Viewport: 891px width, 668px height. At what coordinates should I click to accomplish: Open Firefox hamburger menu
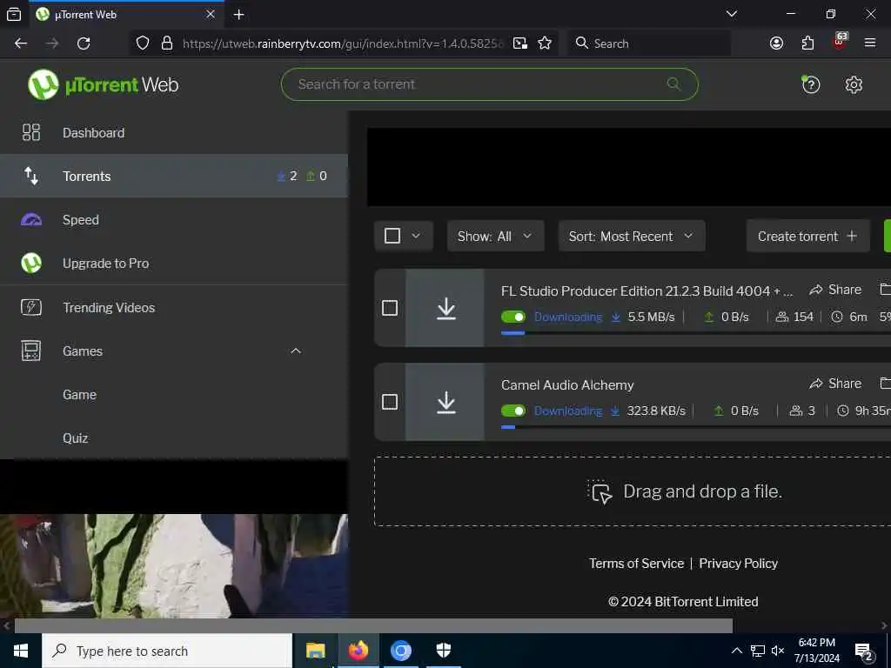pyautogui.click(x=869, y=43)
